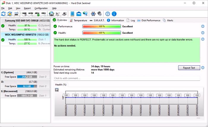Viewport: 208px width, 127px height.
Task: Click the blue refresh arrows toolbar icon
Action: pyautogui.click(x=4, y=14)
